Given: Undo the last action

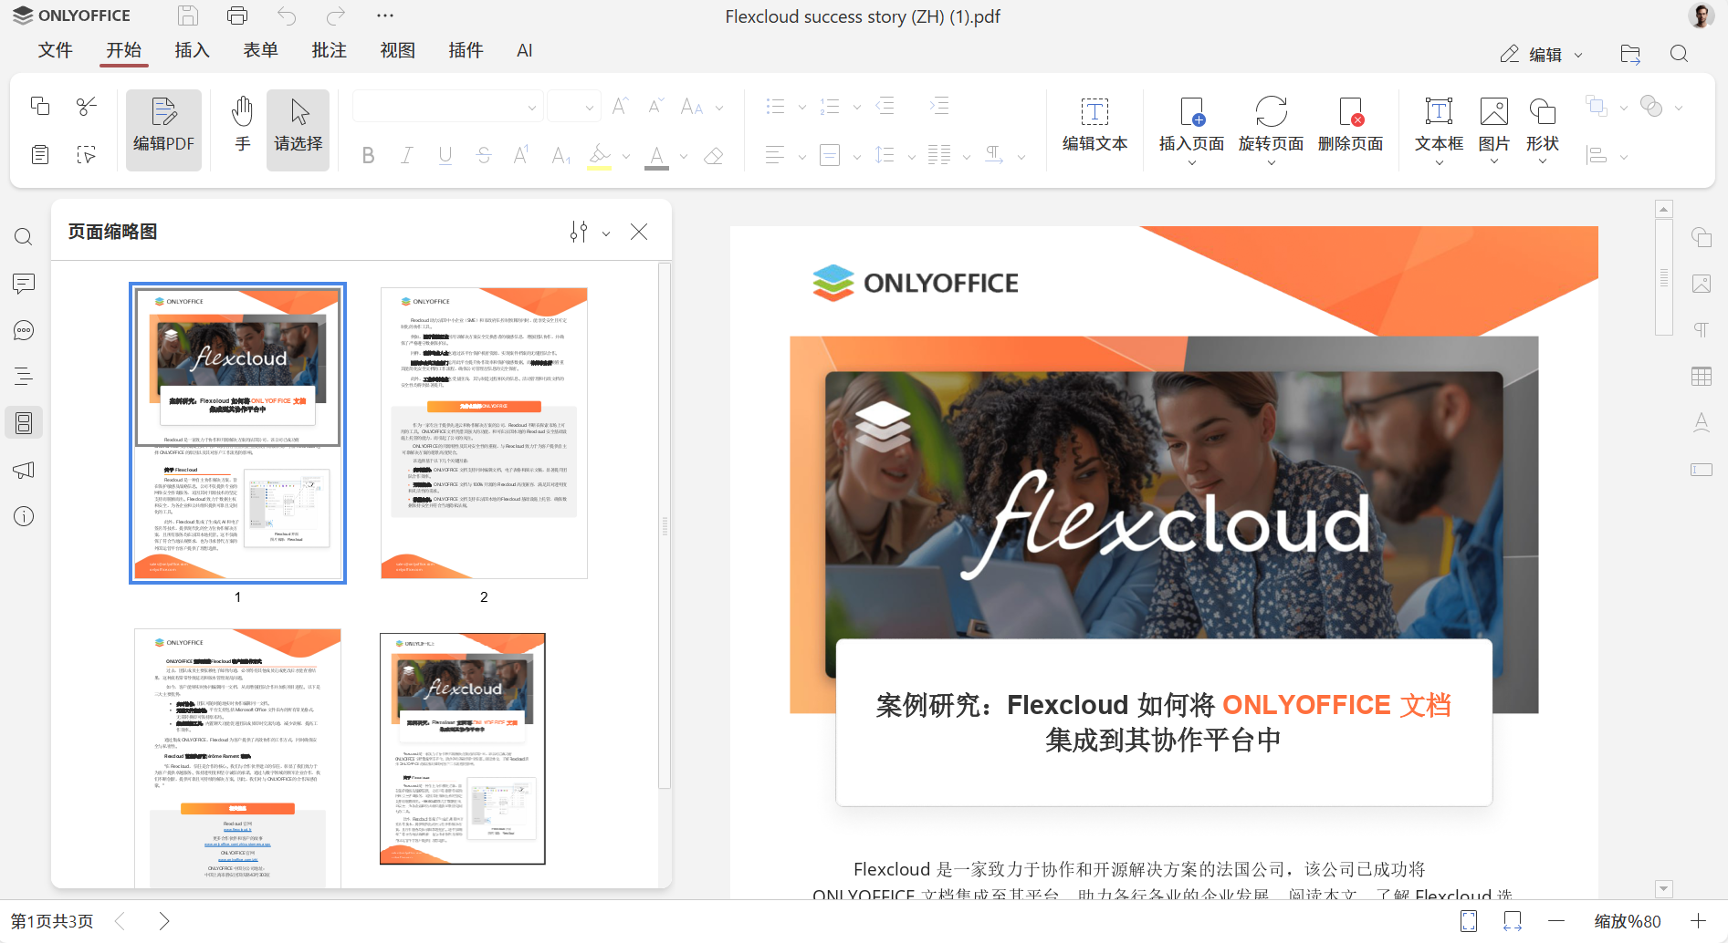Looking at the screenshot, I should point(287,16).
